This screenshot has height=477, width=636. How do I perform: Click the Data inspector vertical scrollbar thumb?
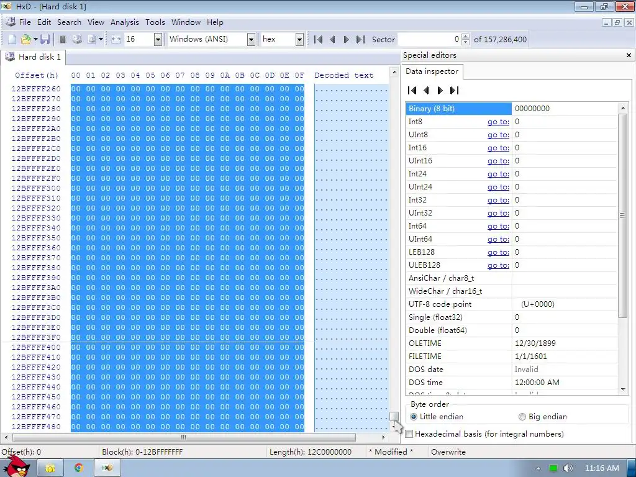pyautogui.click(x=622, y=216)
